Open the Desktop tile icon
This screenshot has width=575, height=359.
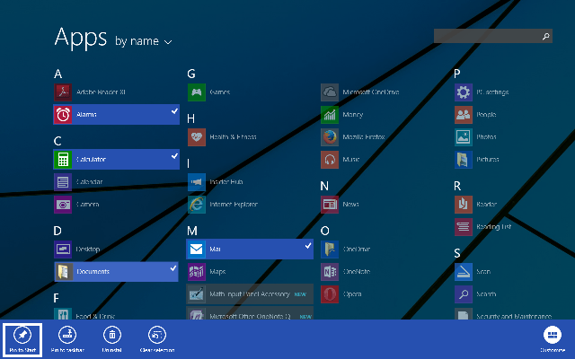(x=63, y=250)
